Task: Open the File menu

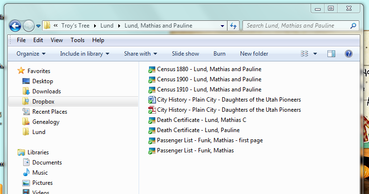Action: [21, 40]
